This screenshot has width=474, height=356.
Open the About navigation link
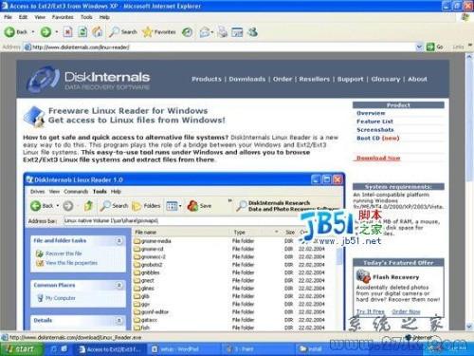pos(417,79)
